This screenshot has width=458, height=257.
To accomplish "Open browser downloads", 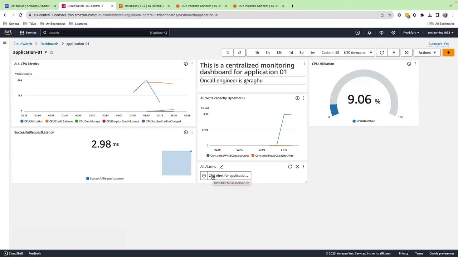I will tap(430, 15).
